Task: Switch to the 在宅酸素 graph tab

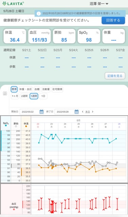Action: point(57,89)
